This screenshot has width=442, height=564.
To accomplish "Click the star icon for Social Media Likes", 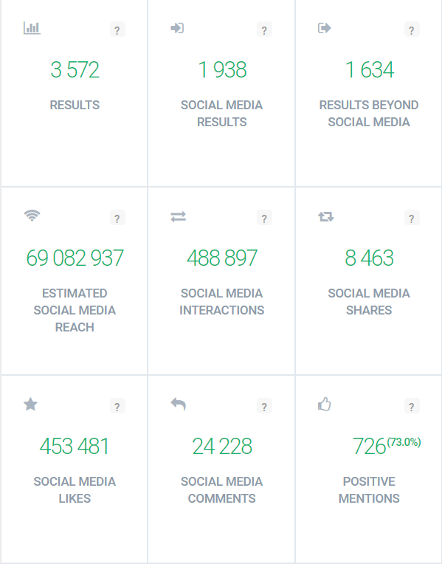I will (30, 405).
